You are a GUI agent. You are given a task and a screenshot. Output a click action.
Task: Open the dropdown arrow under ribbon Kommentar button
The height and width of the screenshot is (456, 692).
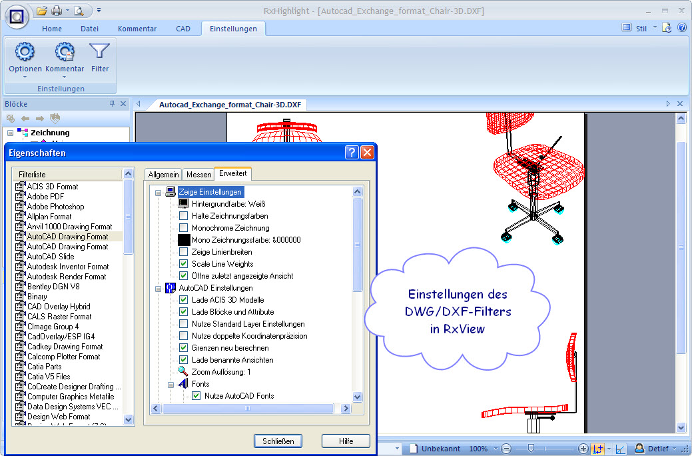[65, 77]
